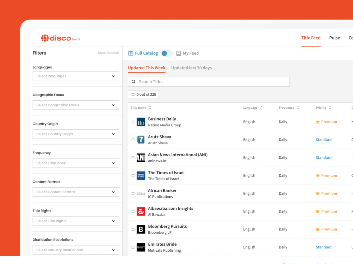Screen dimensions: 353x264
Task: Switch to the Title Feed tab
Action: 311,38
